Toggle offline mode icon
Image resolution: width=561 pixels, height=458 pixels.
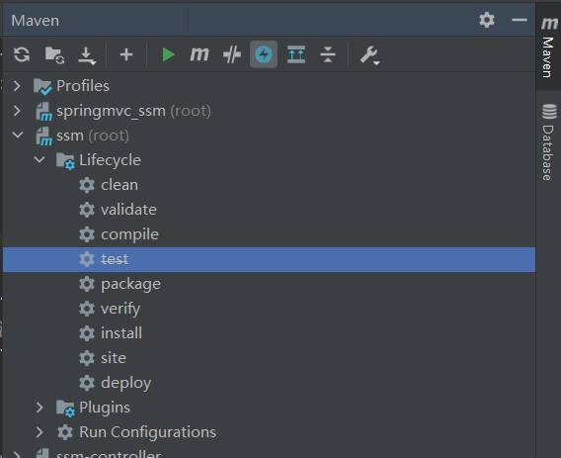pos(232,54)
